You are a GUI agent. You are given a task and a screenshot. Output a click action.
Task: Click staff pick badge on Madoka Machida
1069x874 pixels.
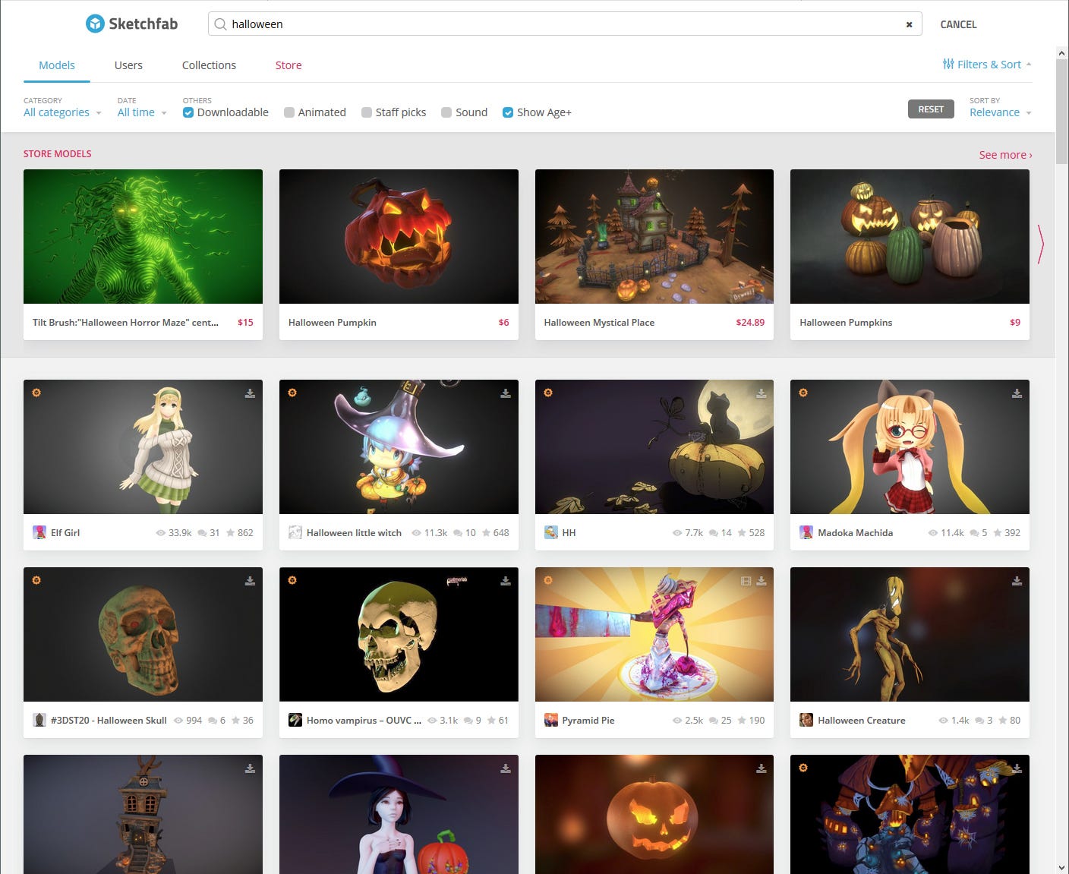pyautogui.click(x=803, y=393)
